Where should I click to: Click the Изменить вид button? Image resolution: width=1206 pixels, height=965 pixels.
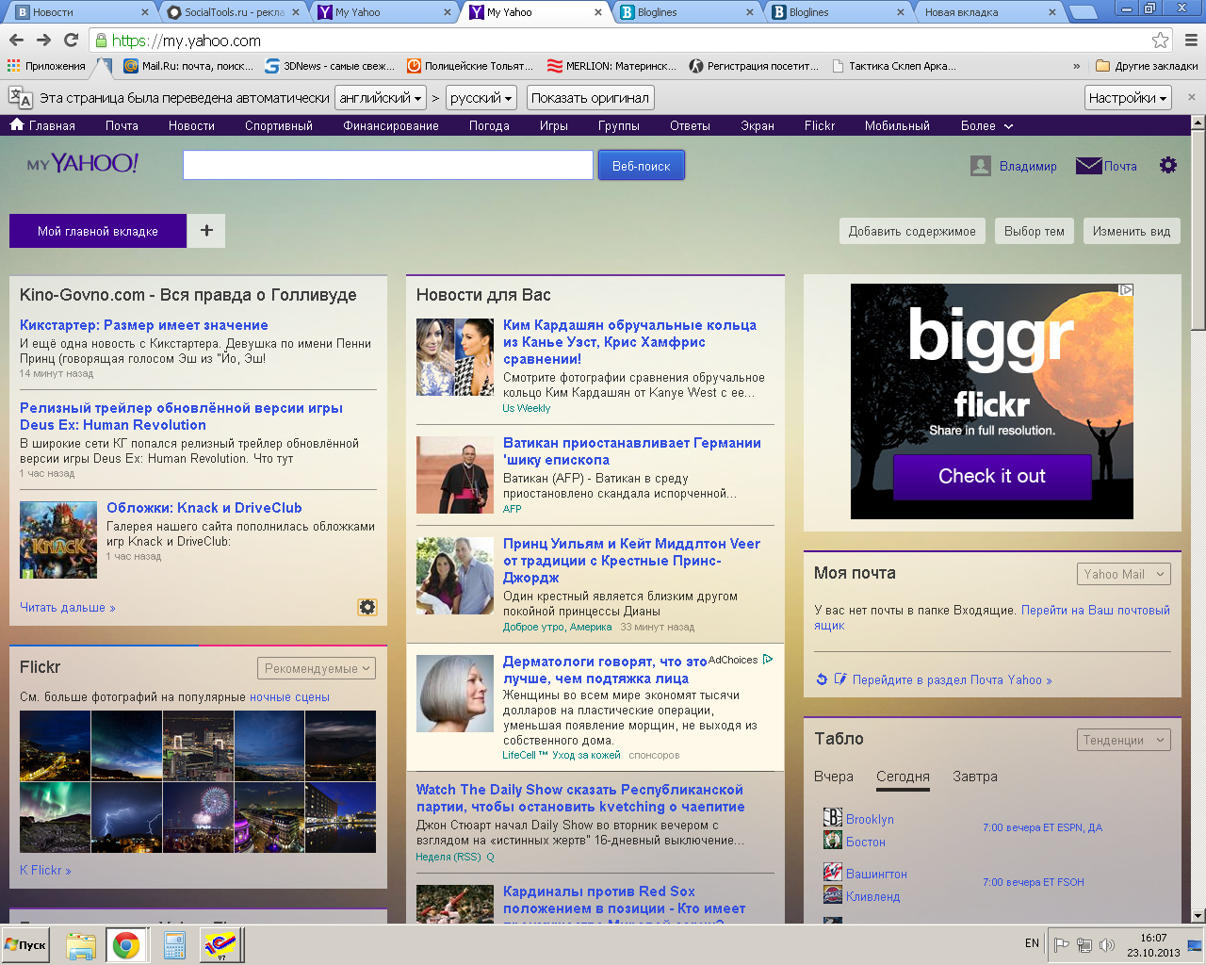coord(1132,231)
